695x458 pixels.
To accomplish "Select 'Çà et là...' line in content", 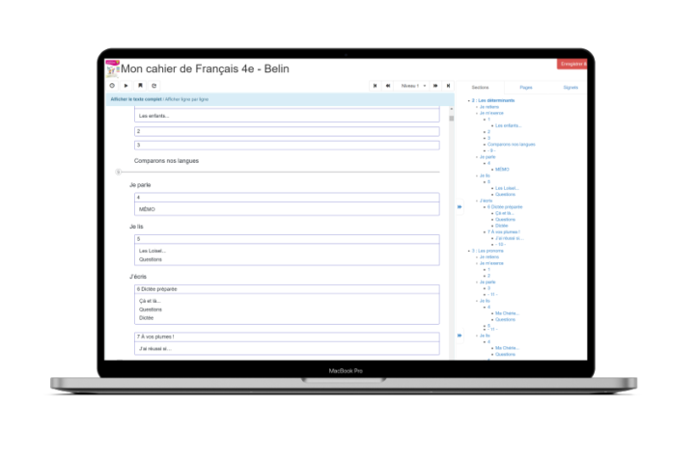I will point(150,301).
